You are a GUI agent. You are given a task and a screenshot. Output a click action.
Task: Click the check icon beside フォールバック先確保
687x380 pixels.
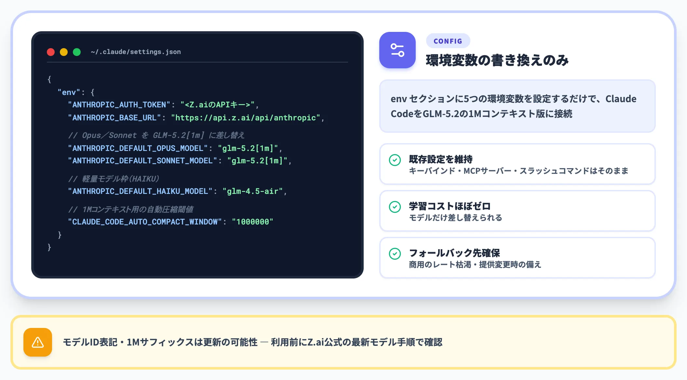[x=395, y=253]
